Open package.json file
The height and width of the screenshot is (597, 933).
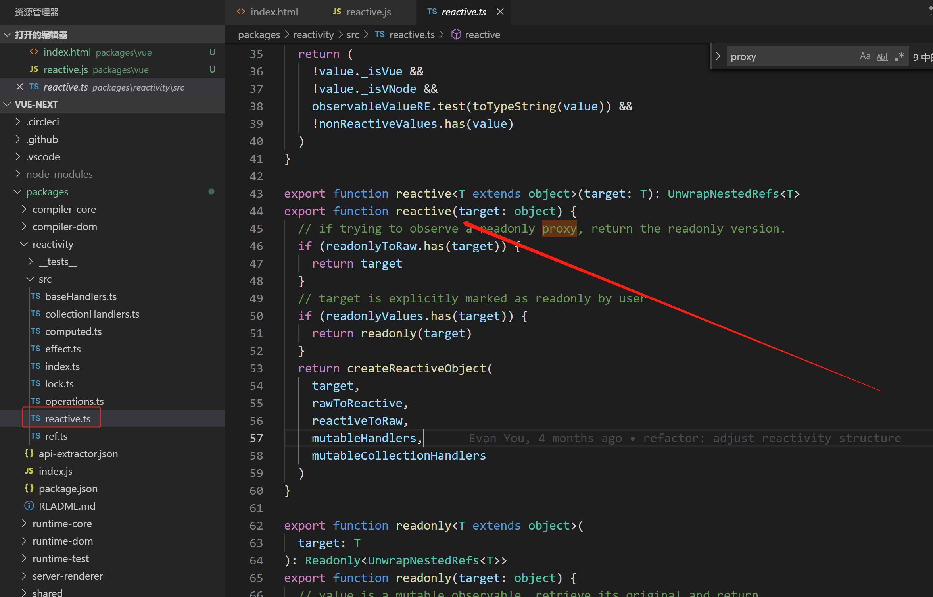click(x=113, y=489)
